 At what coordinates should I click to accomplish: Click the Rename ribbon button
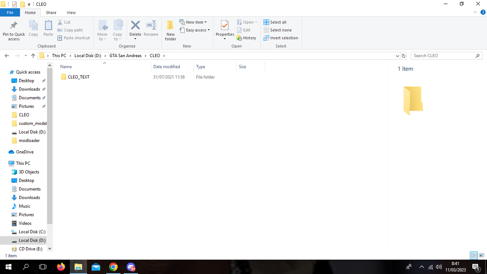click(x=151, y=29)
